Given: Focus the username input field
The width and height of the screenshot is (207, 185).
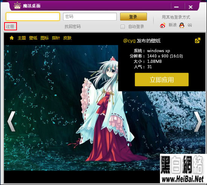Looking at the screenshot, I should (33, 17).
